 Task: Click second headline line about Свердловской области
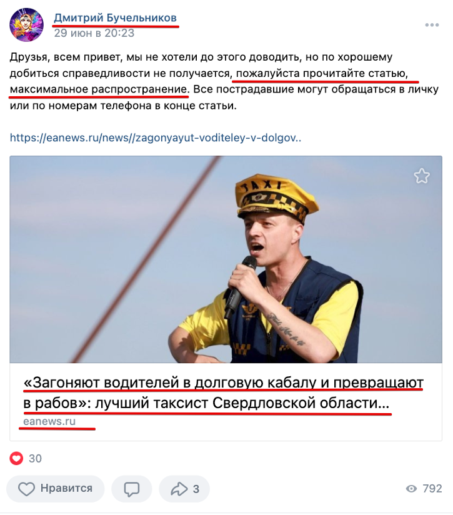pos(206,403)
